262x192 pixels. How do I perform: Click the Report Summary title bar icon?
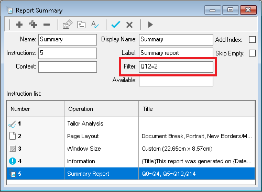tap(9, 10)
